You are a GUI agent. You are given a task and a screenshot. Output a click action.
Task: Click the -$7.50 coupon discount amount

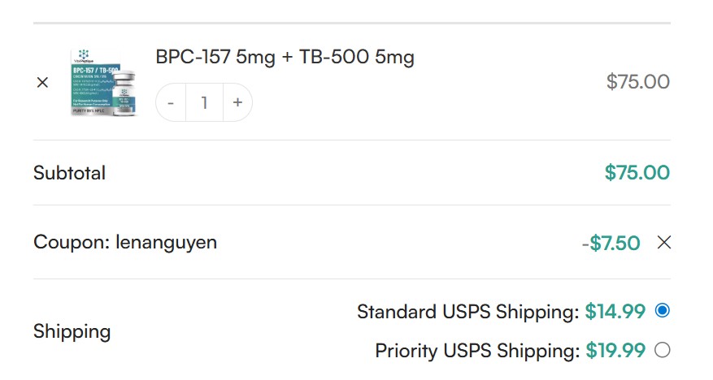click(611, 243)
